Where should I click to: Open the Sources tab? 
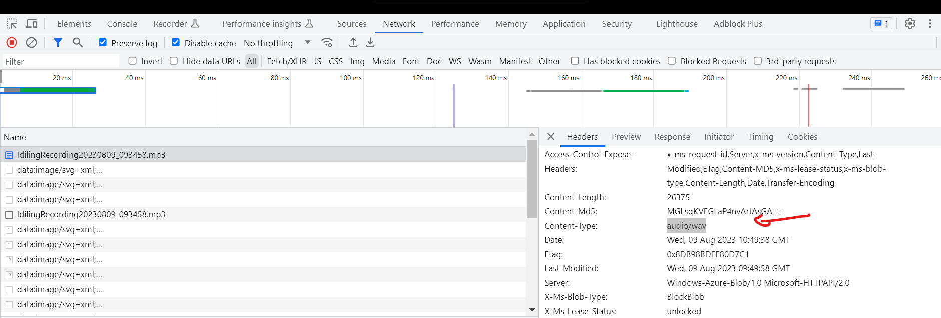click(352, 24)
